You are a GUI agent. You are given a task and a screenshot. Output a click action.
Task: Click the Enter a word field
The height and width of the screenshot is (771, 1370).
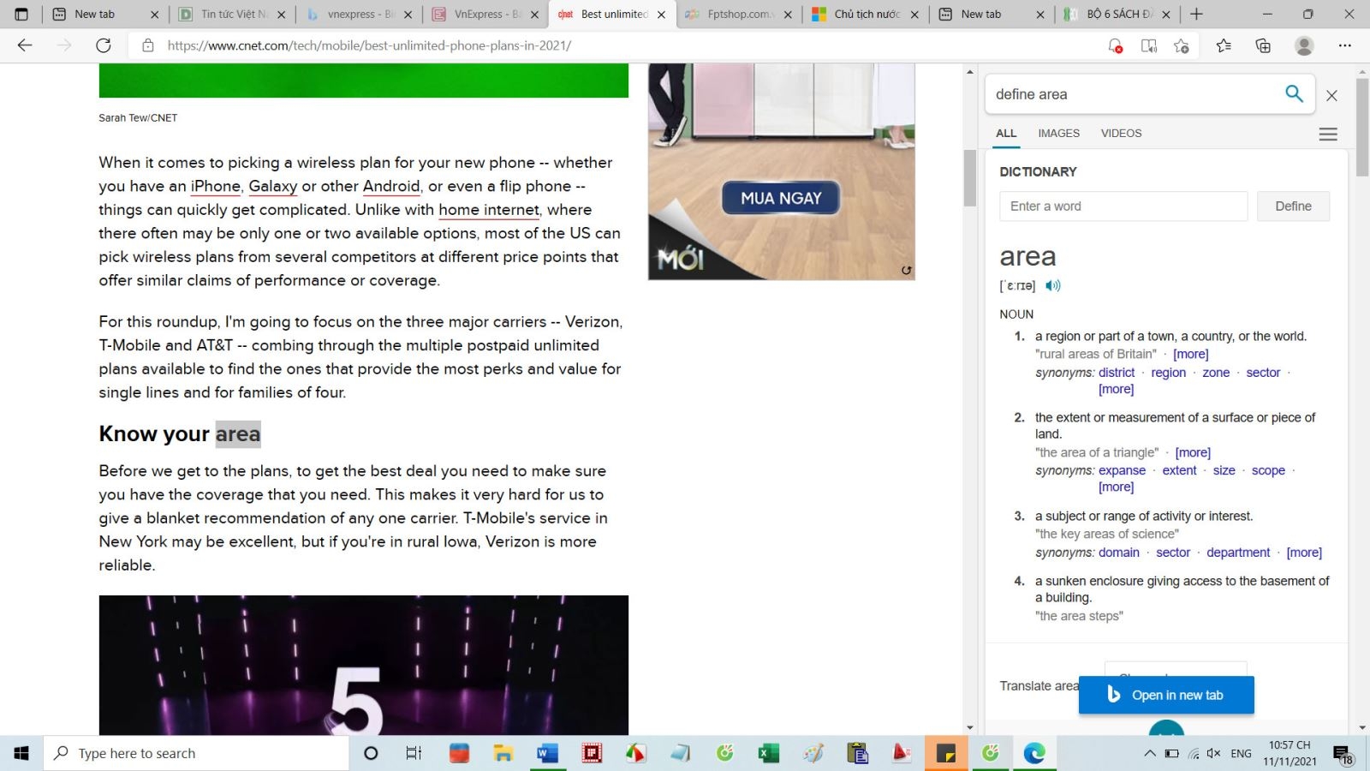[1123, 206]
